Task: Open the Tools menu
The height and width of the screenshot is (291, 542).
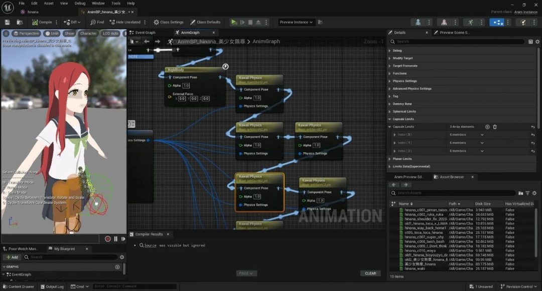Action: click(x=116, y=3)
